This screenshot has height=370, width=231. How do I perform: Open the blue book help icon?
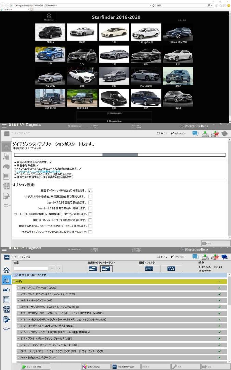pyautogui.click(x=224, y=257)
